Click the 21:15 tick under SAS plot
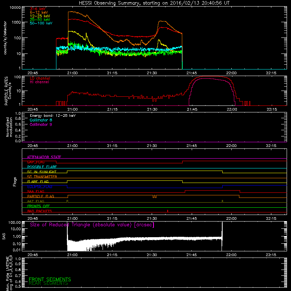291x291 pixels. [x=112, y=255]
